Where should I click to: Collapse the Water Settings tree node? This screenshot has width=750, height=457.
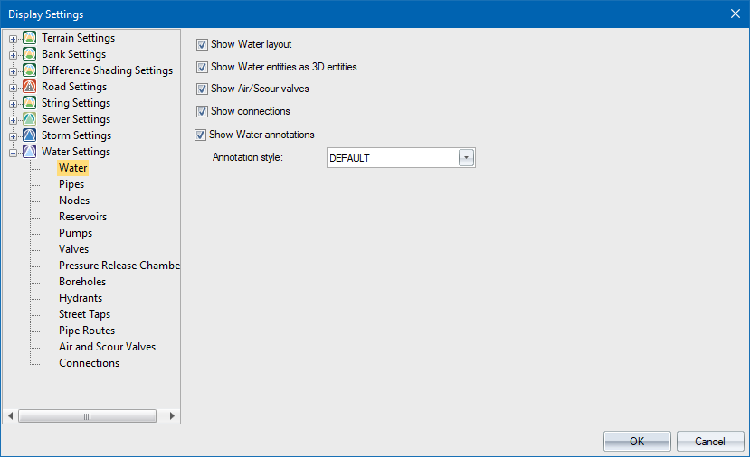point(13,153)
